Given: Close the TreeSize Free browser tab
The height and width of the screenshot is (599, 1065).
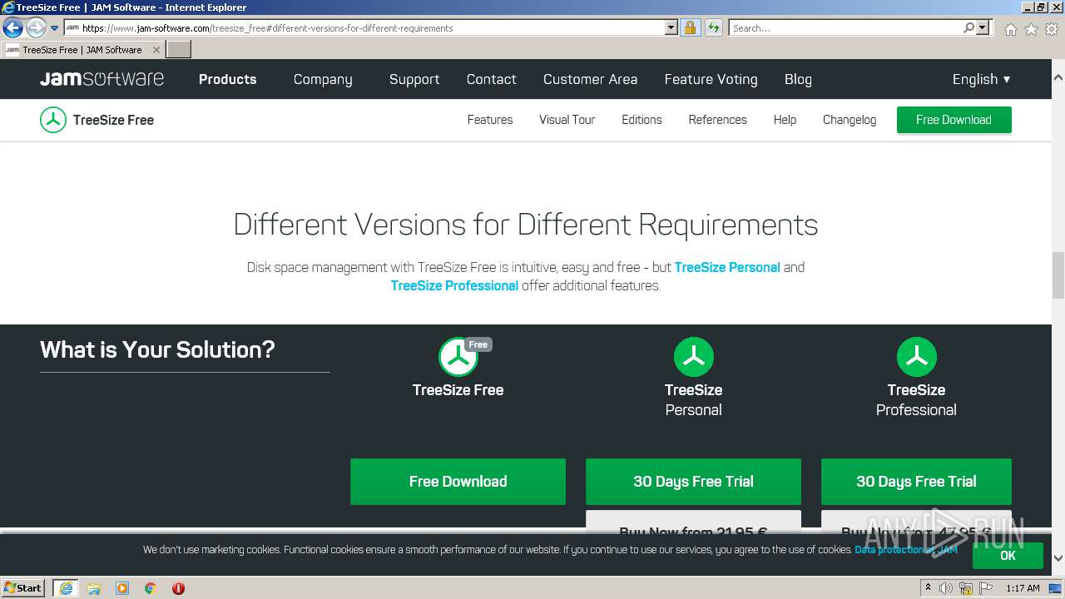Looking at the screenshot, I should 156,50.
